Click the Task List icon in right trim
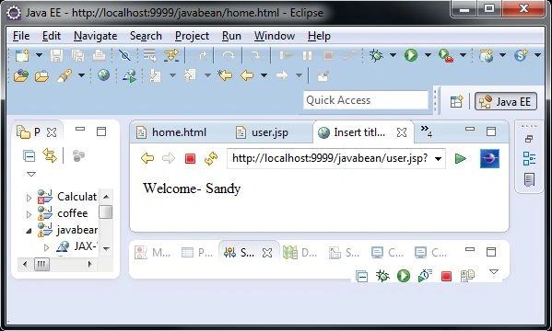The image size is (552, 331). (529, 179)
